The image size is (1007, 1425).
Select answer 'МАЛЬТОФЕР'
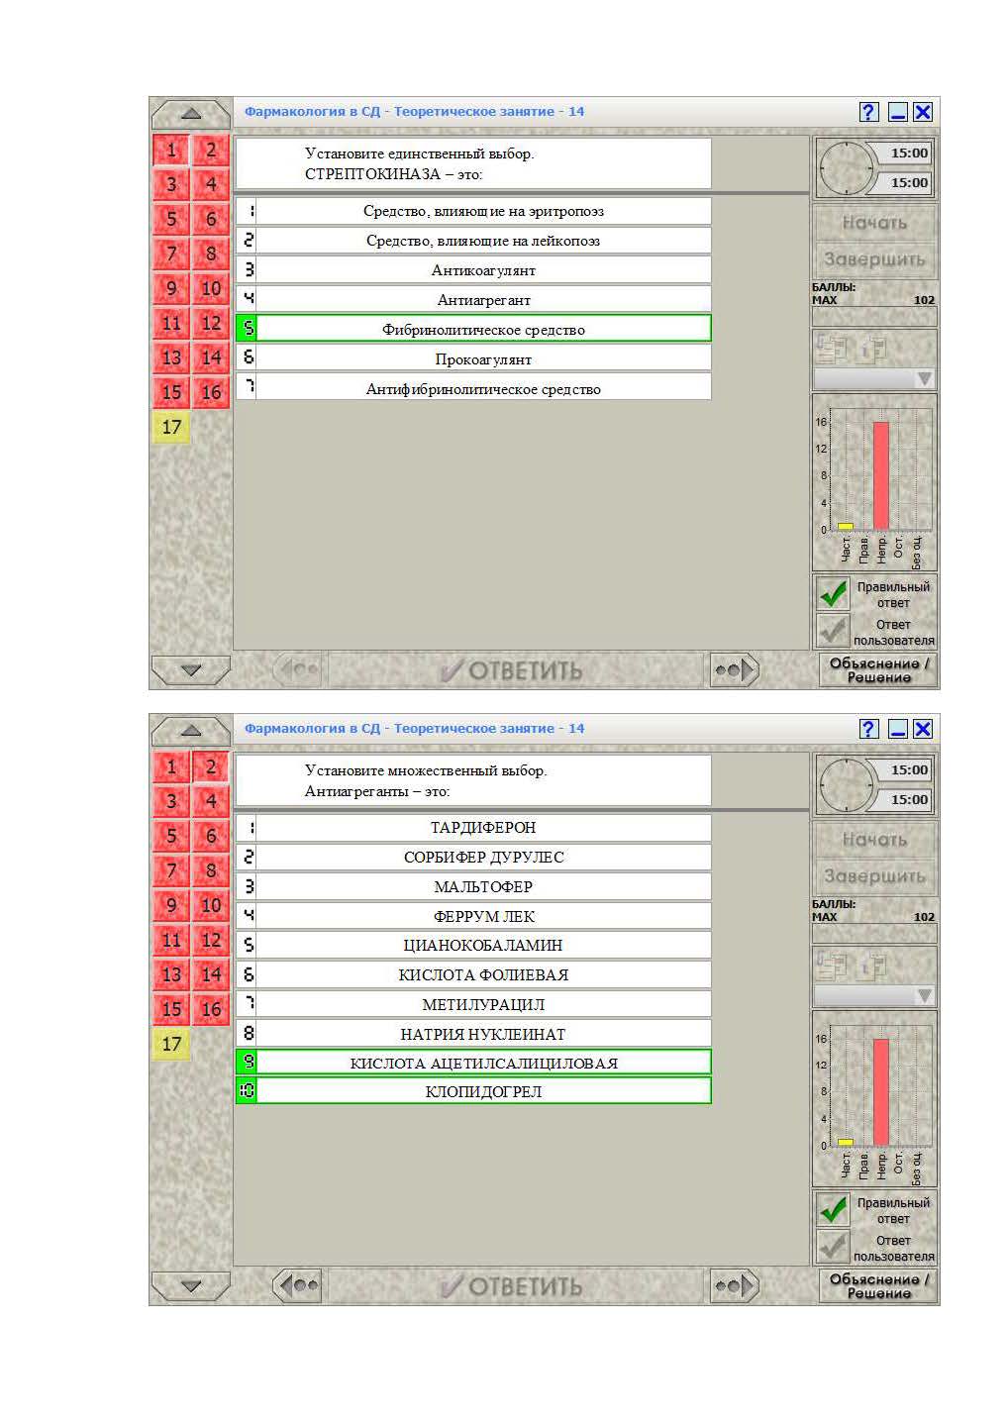tap(473, 886)
